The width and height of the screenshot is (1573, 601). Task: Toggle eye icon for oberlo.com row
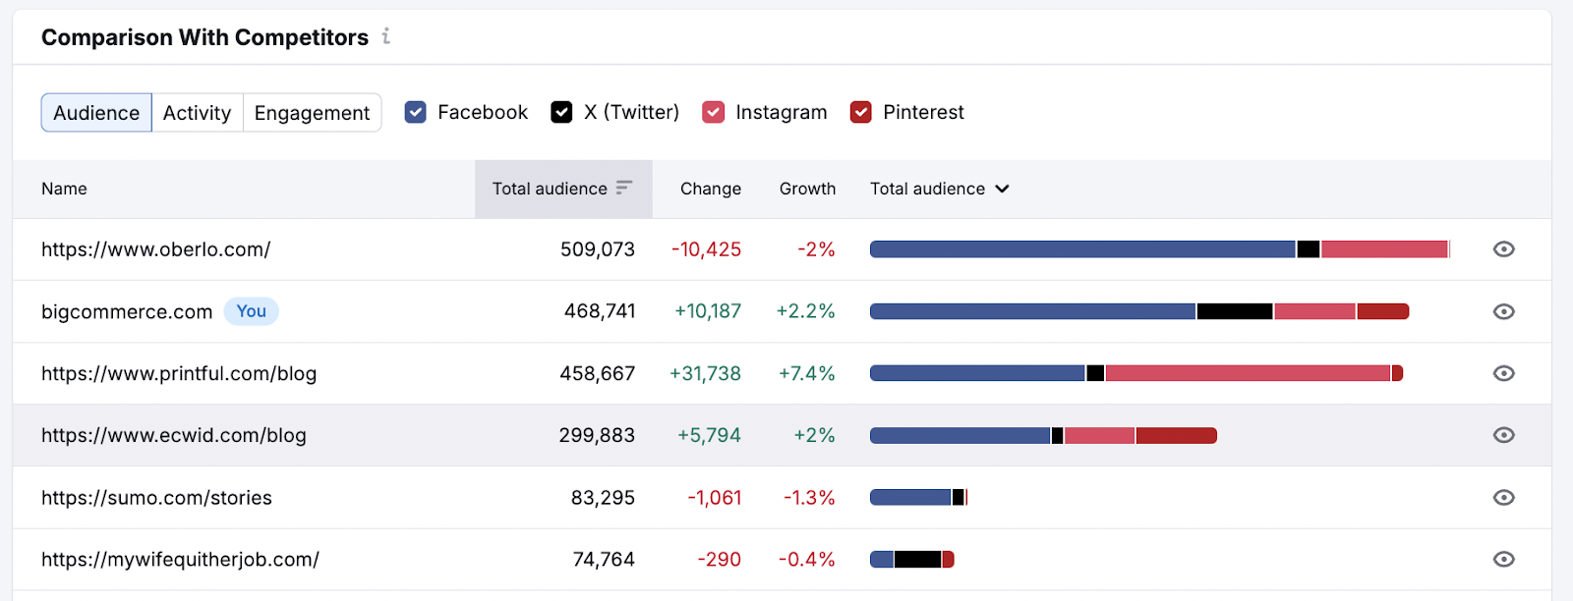point(1503,249)
